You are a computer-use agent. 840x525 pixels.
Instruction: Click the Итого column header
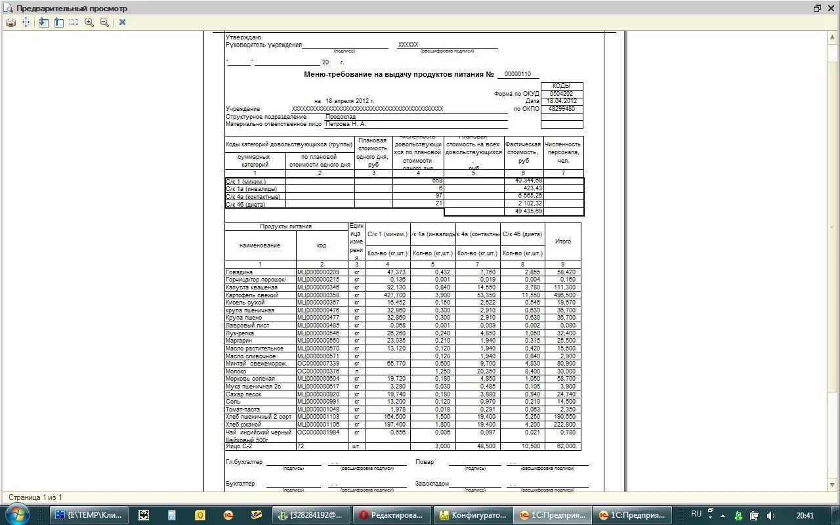[563, 241]
